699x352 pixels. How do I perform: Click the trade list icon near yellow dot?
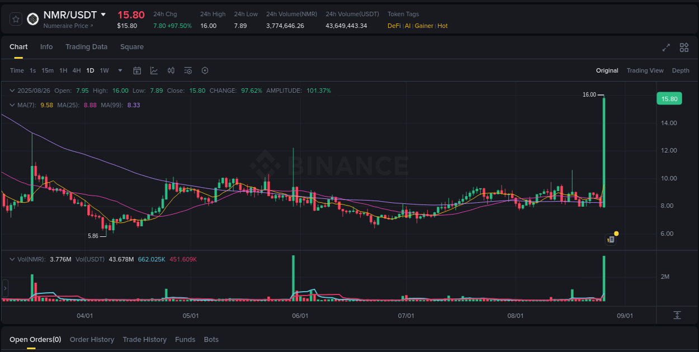point(610,239)
